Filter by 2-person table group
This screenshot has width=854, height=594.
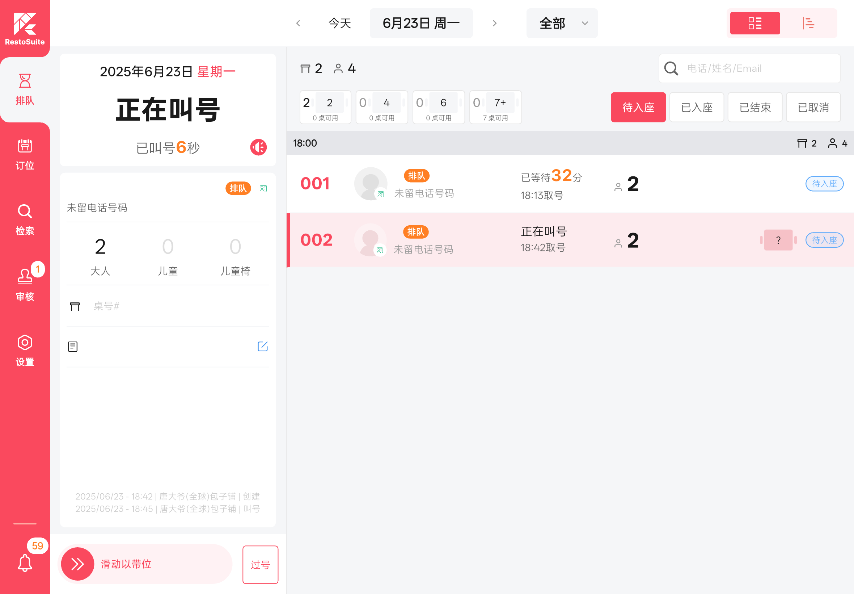point(325,107)
